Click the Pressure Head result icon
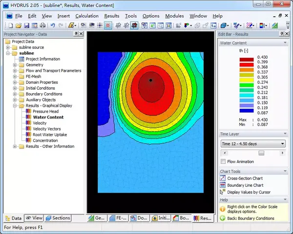This screenshot has width=293, height=234. coord(28,112)
